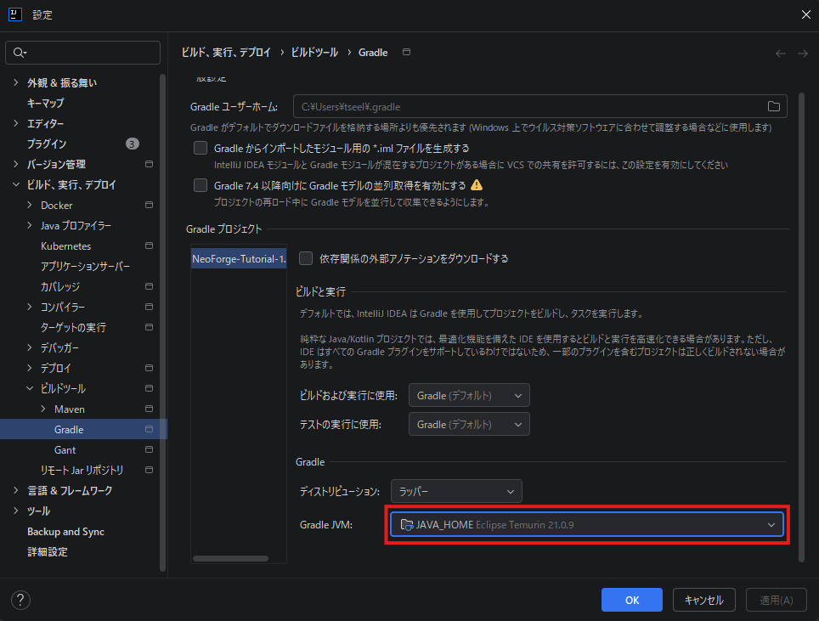Enable *.iml file generation checkbox
819x621 pixels.
pos(201,148)
